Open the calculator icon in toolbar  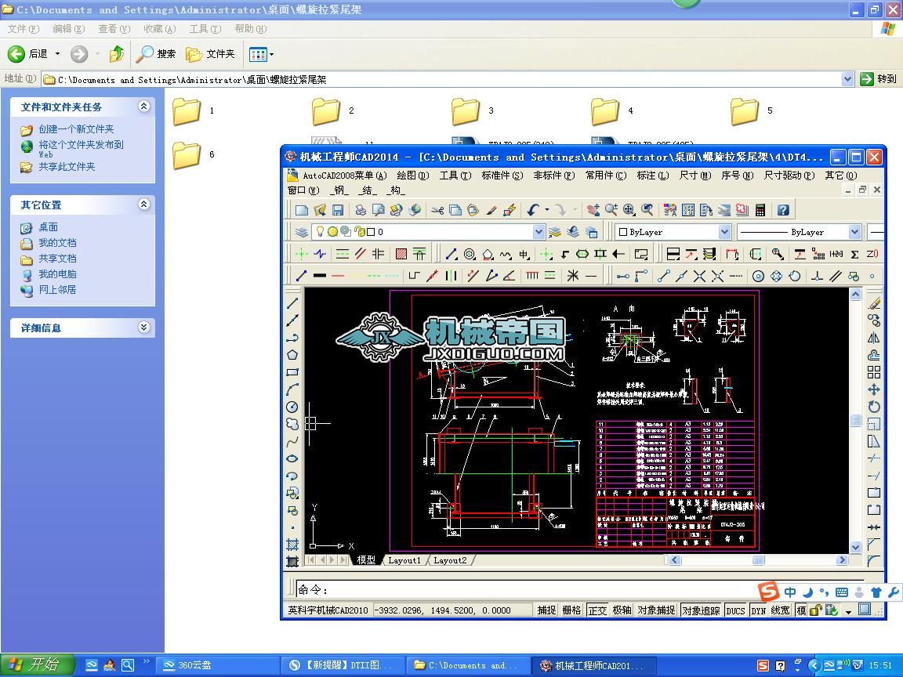pyautogui.click(x=760, y=210)
